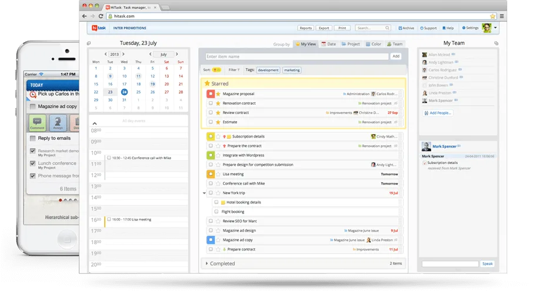Star the Magazine ad design task
The image size is (533, 291).
coord(218,230)
